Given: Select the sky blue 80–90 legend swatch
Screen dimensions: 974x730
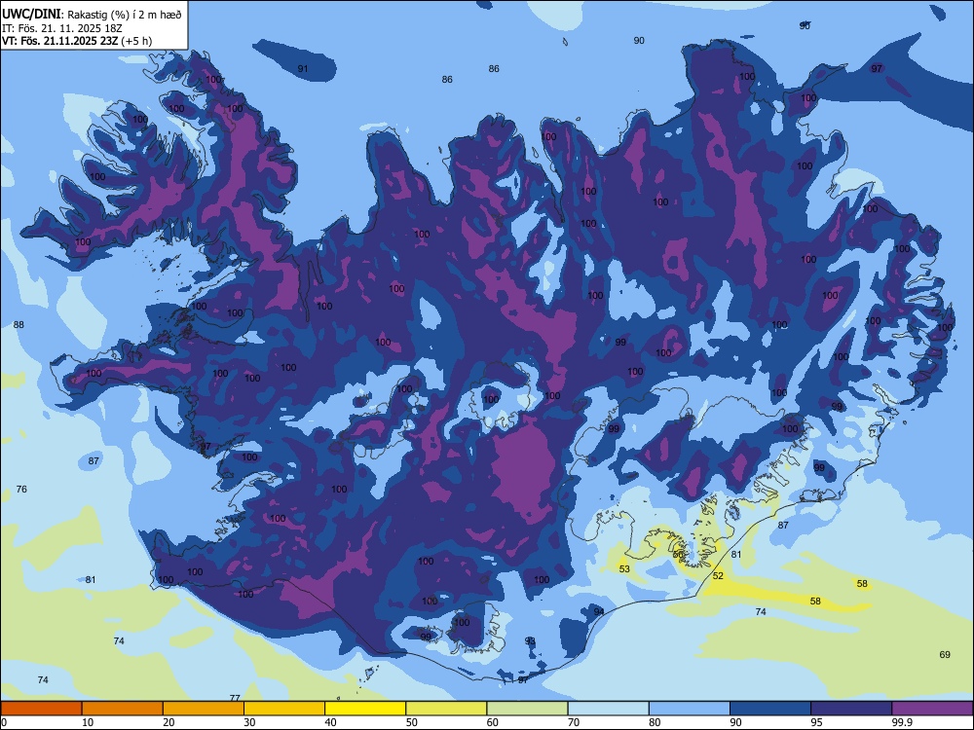Looking at the screenshot, I should [x=690, y=709].
